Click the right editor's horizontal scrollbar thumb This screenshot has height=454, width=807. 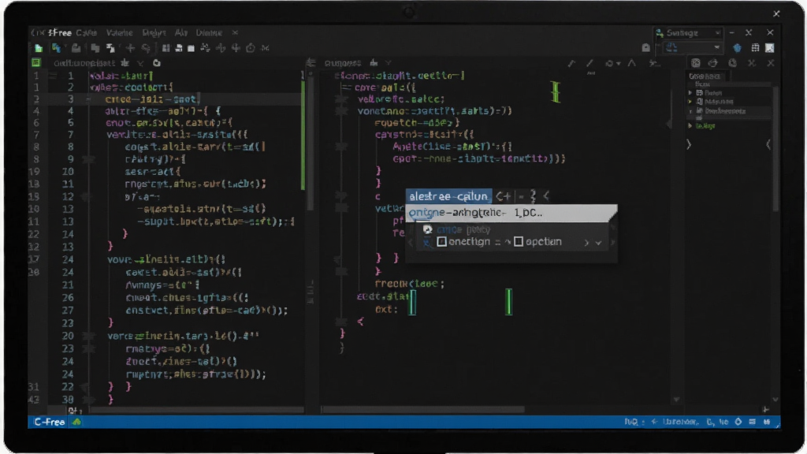[423, 410]
